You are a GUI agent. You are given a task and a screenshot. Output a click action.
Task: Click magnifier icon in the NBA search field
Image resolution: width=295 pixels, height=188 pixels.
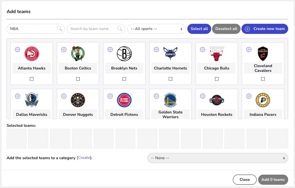point(59,28)
